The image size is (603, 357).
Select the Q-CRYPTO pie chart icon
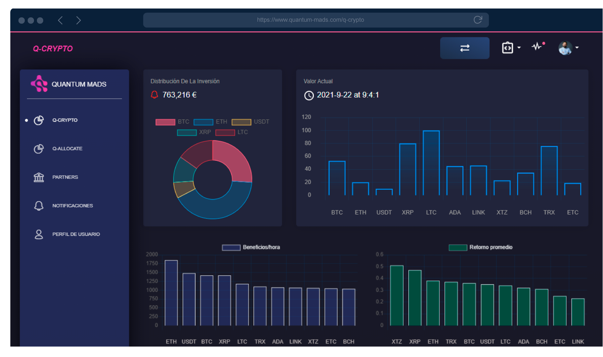click(38, 120)
